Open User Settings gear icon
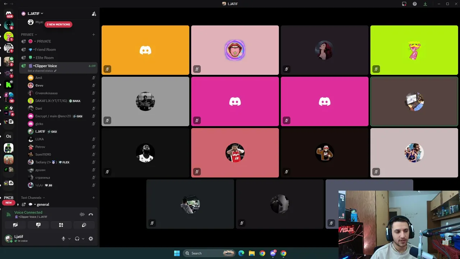460x259 pixels. [x=91, y=238]
